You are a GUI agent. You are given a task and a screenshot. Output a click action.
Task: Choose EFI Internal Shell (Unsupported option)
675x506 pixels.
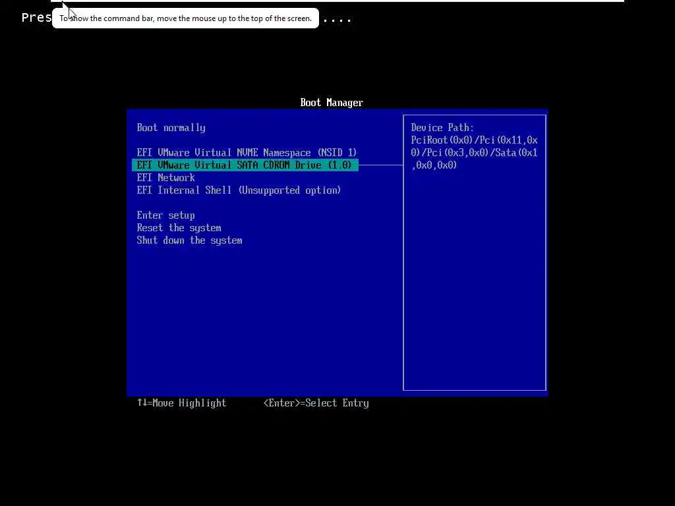point(239,190)
